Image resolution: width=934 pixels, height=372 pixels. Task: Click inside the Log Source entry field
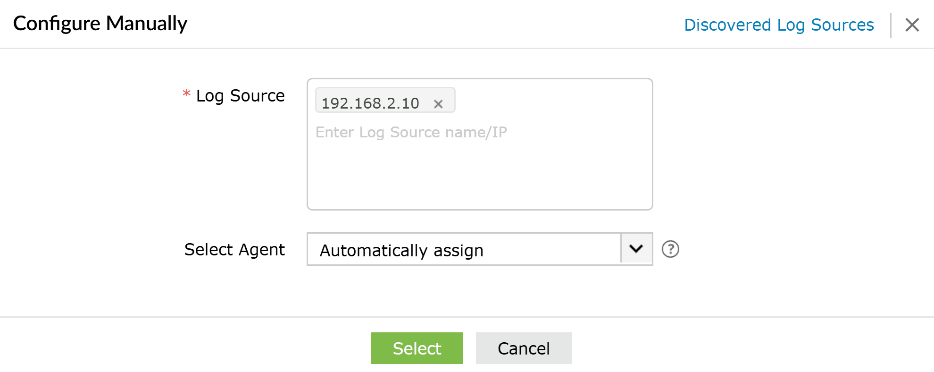(479, 132)
